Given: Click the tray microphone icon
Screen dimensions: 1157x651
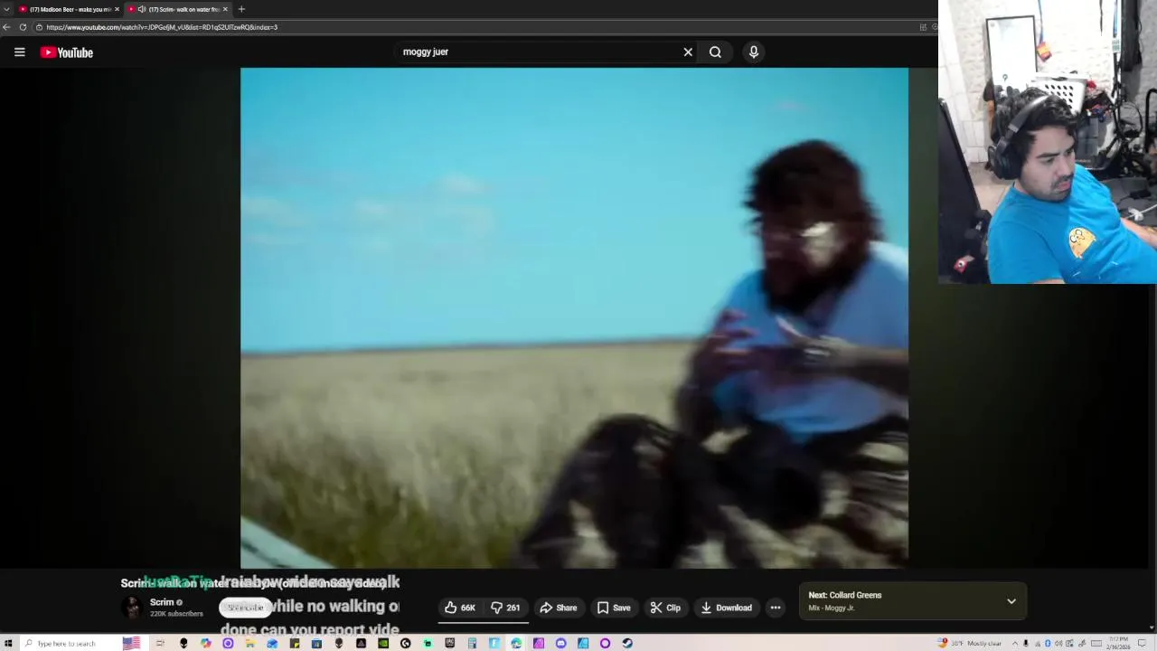Looking at the screenshot, I should (1026, 643).
